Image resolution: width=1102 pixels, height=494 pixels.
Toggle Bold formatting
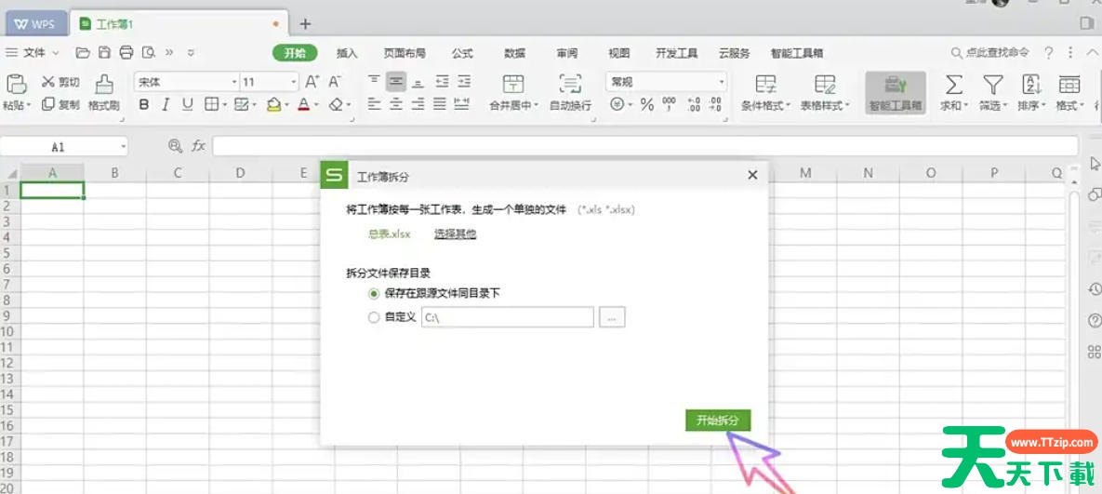144,105
